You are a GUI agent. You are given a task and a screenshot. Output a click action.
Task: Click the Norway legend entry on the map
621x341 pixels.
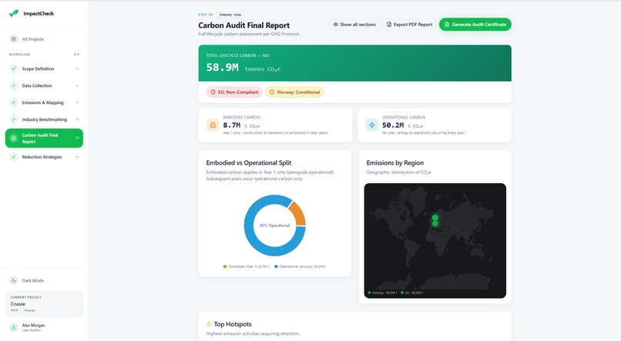coord(383,293)
